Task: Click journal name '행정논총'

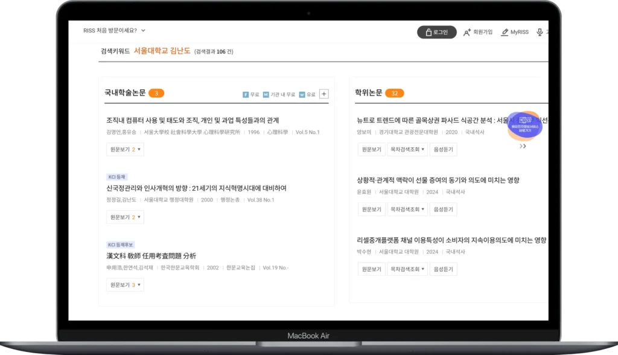Action: pos(230,200)
